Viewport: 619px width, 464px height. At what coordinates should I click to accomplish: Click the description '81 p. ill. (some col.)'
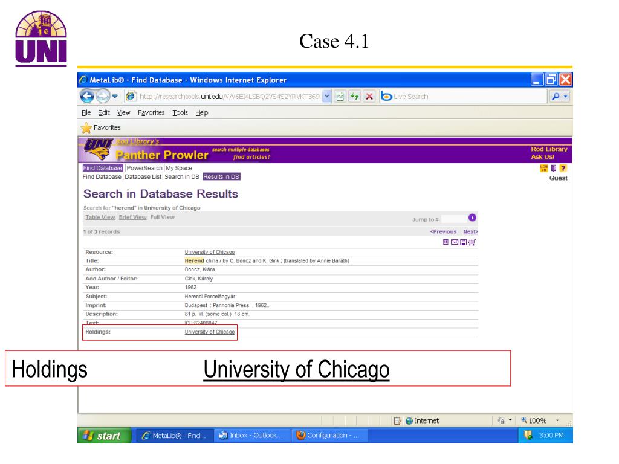pos(208,314)
